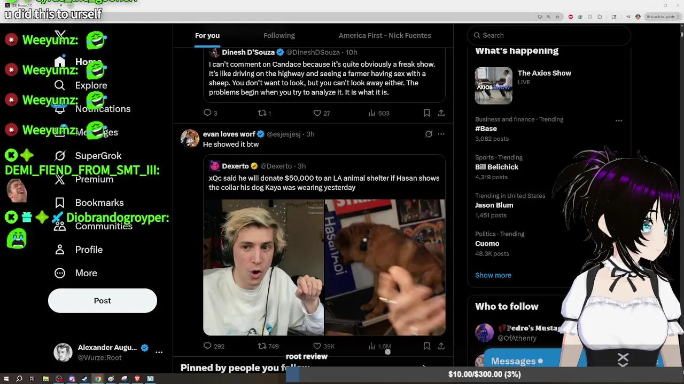
Task: Click Show more under trends
Action: point(493,275)
